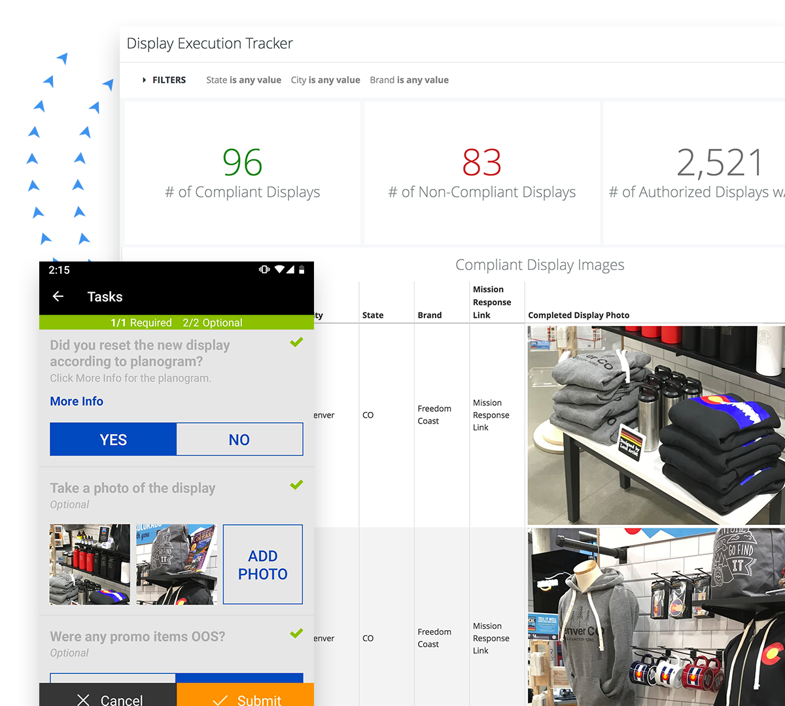Viewport: 785px width, 706px height.
Task: Open the Tasks screen title bar
Action: click(105, 296)
